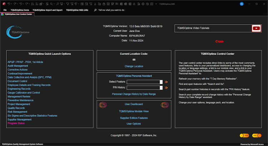Toggle the yellow switch with knob on left

(244, 135)
